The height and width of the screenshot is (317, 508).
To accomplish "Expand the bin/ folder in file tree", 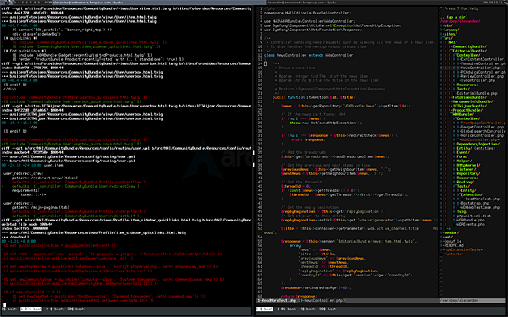I will coord(447,25).
